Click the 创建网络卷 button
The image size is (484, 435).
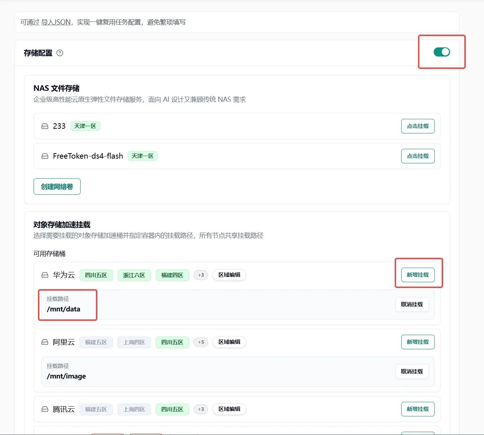click(57, 187)
